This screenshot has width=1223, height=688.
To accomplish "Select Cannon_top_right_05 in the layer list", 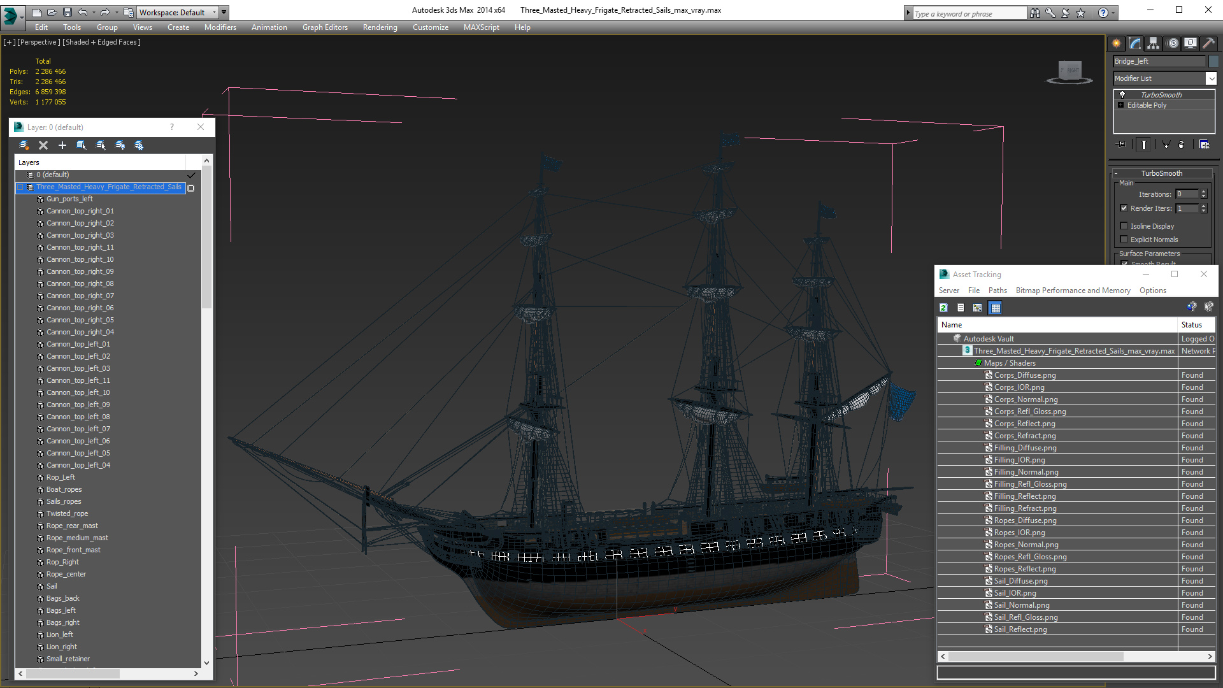I will click(x=80, y=320).
